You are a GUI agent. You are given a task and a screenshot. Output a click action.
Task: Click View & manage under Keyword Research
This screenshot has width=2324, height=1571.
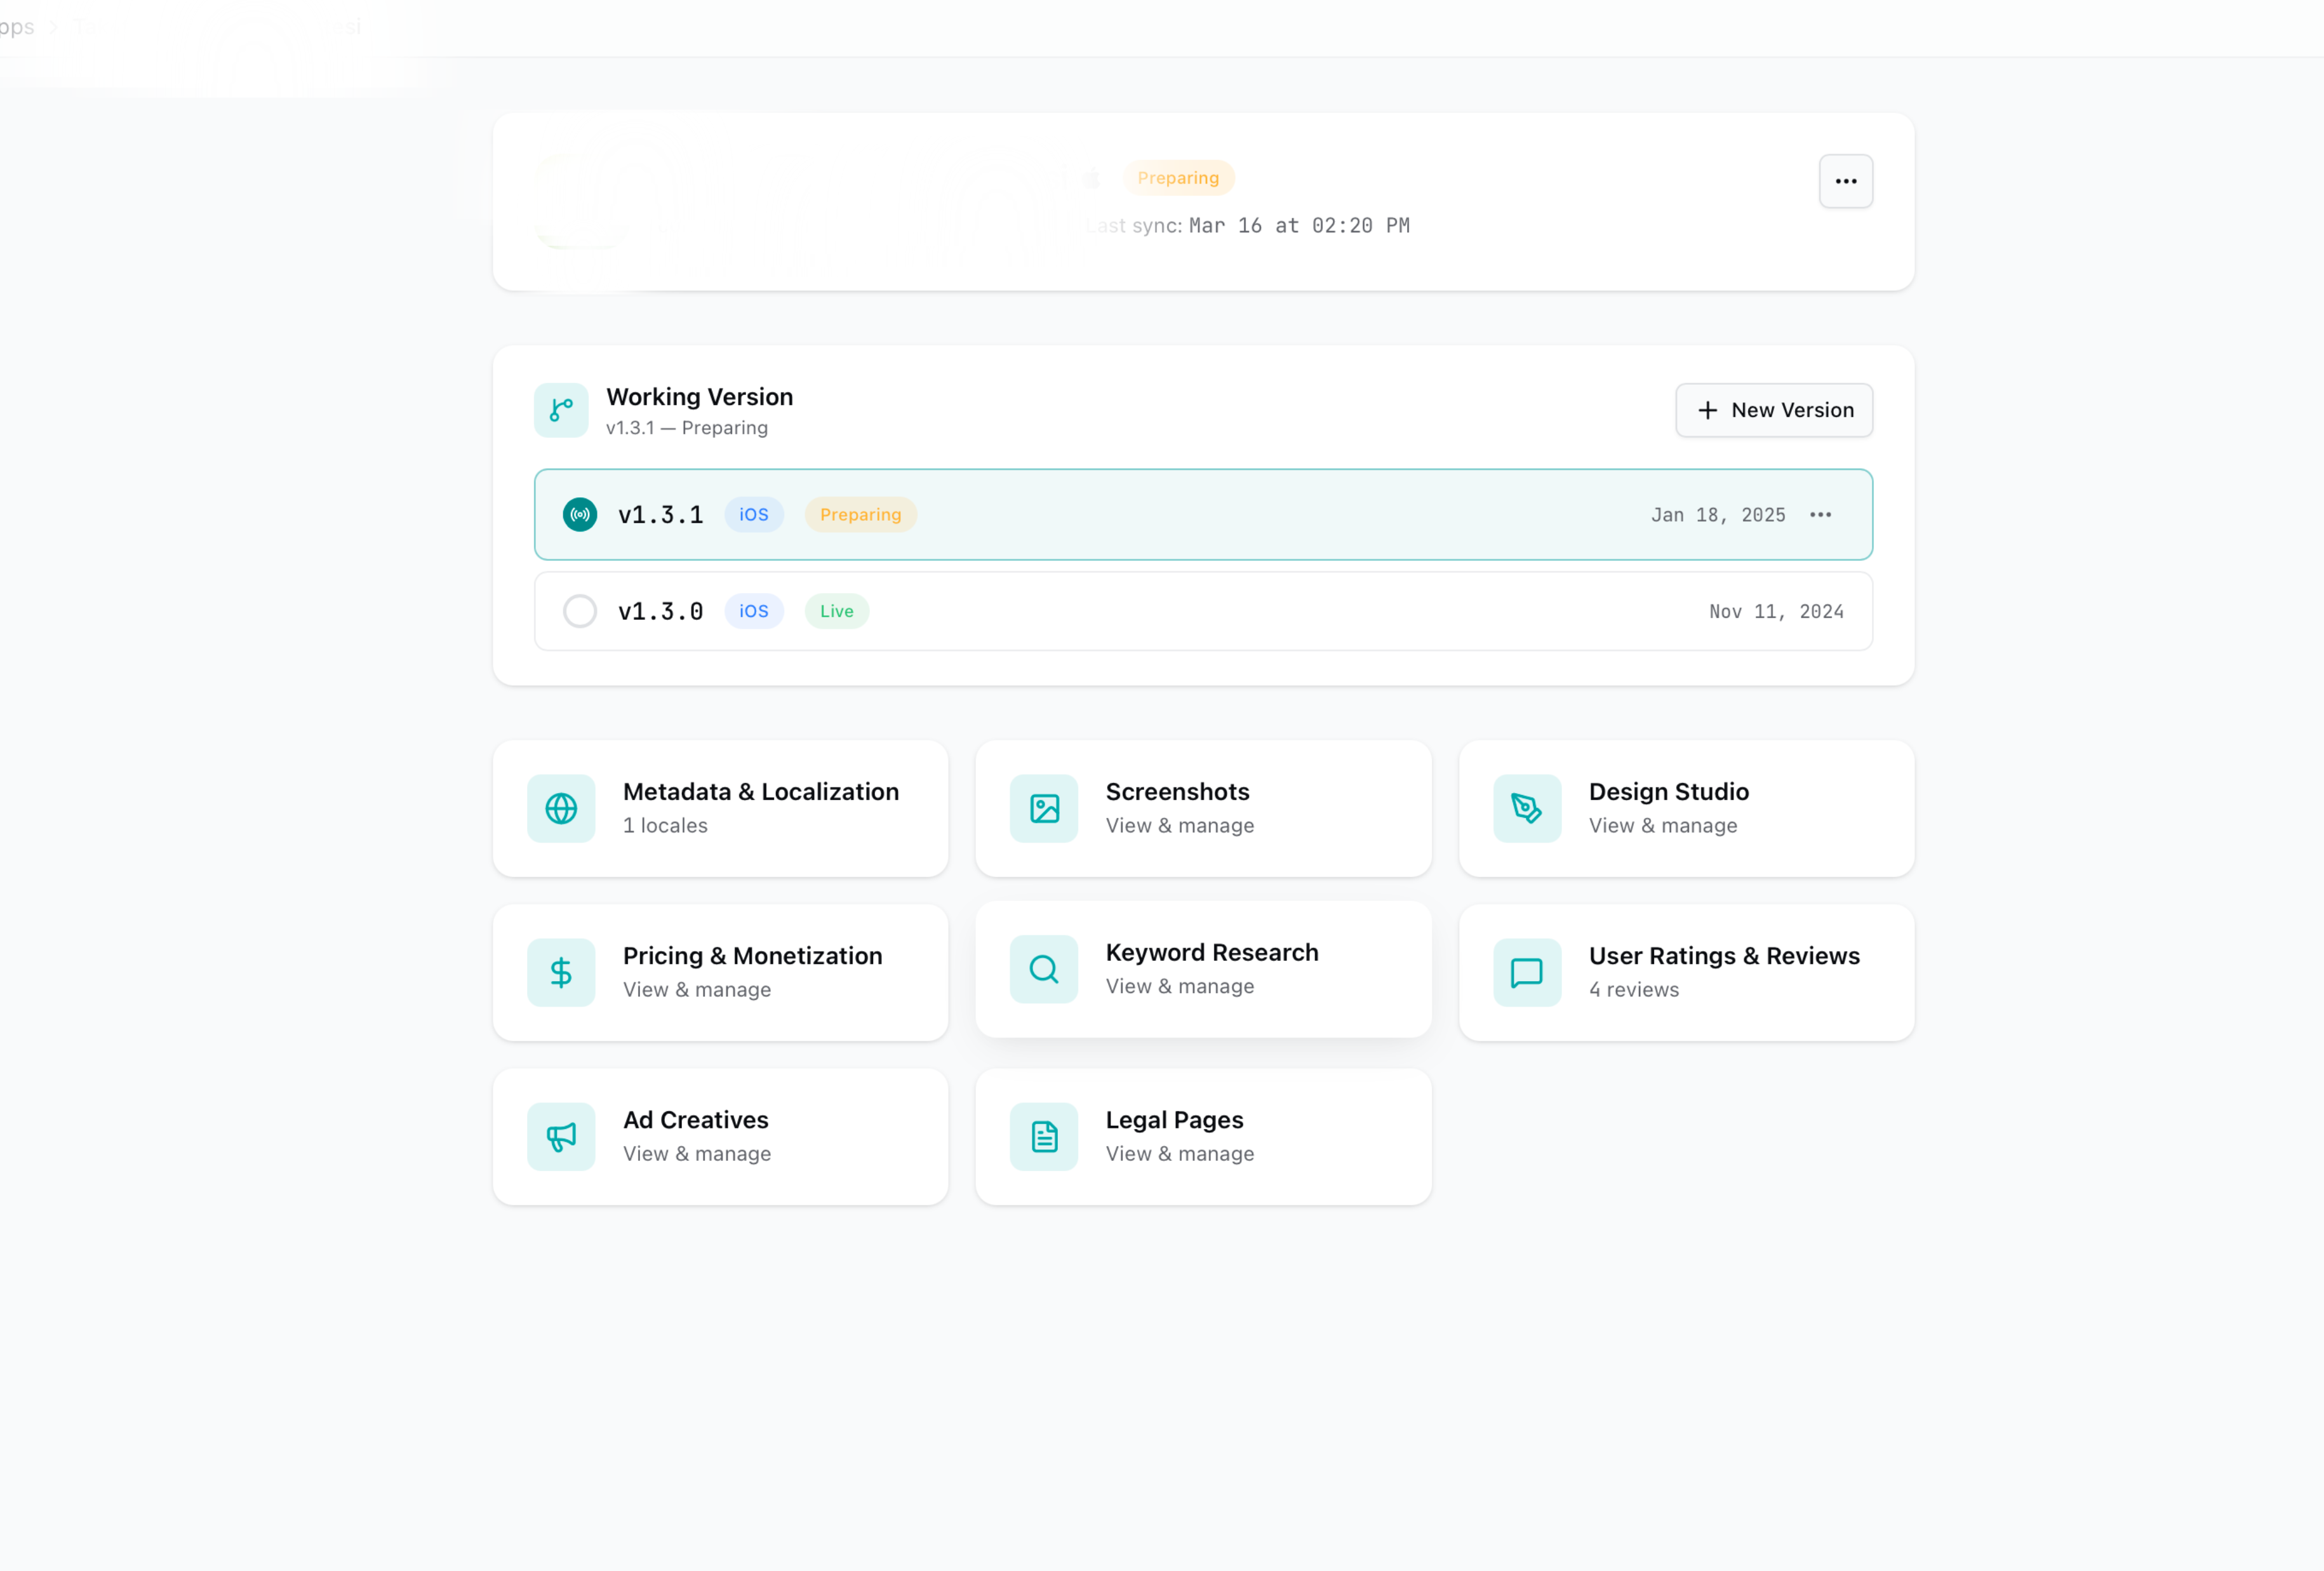[x=1179, y=986]
